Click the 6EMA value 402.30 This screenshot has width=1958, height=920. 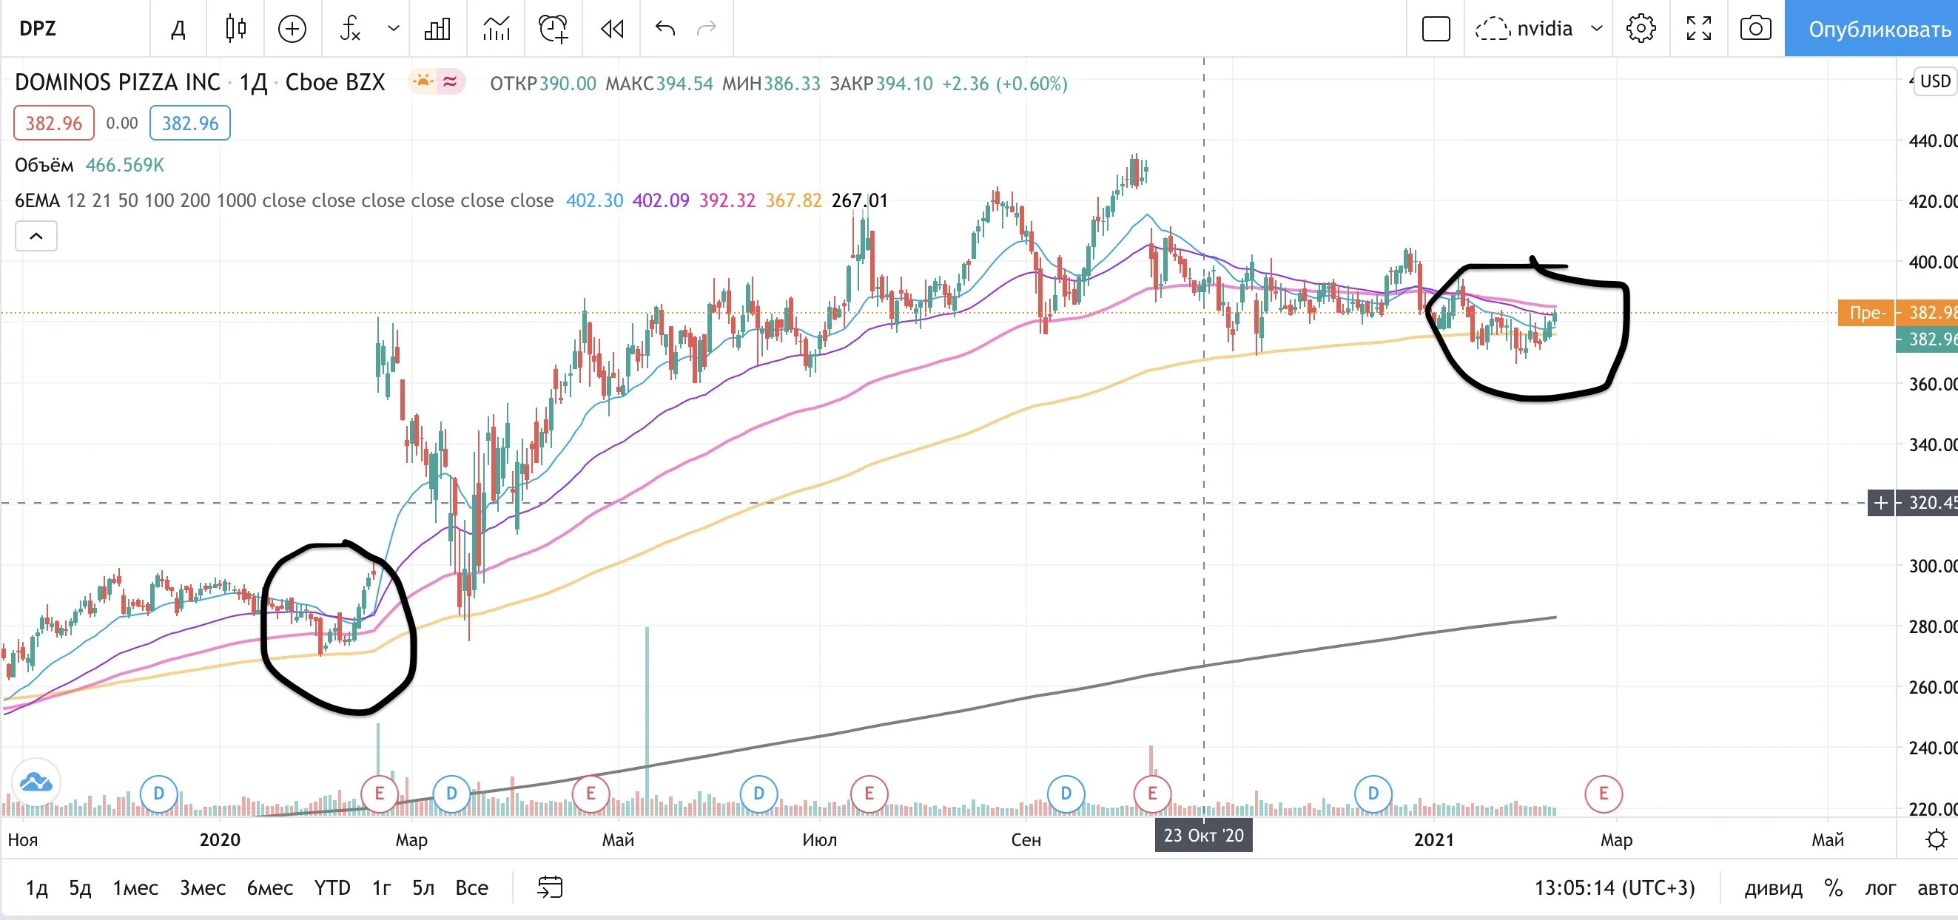(594, 200)
